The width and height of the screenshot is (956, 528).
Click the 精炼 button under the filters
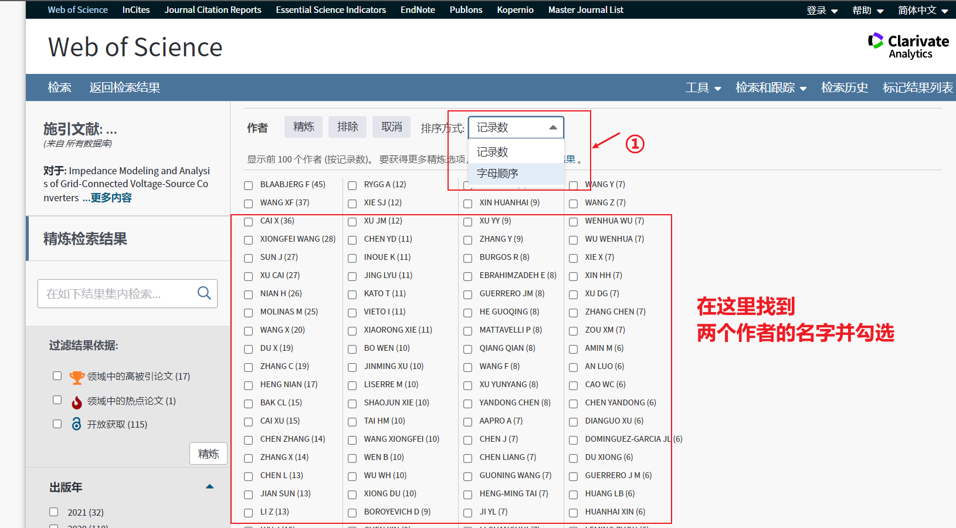coord(209,453)
